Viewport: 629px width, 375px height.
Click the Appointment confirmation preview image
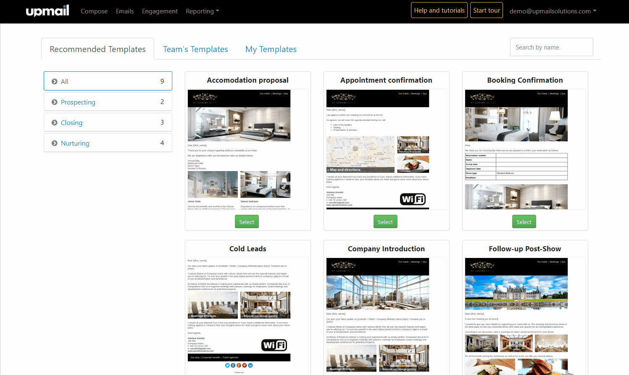[386, 149]
